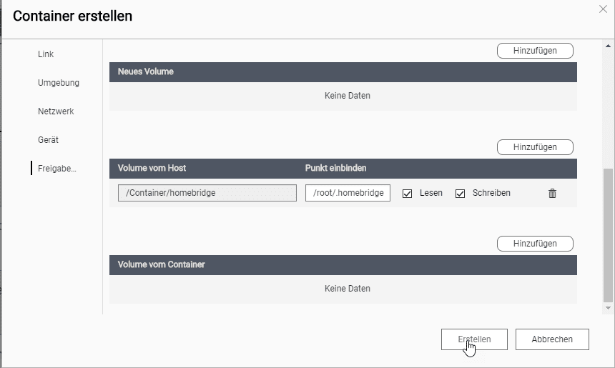This screenshot has width=615, height=368.
Task: Click the Volume vom Host column header
Action: (x=152, y=168)
